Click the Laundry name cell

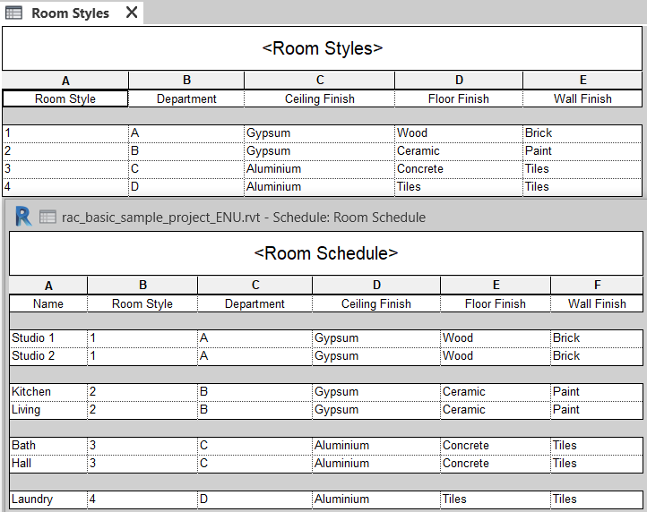[48, 499]
